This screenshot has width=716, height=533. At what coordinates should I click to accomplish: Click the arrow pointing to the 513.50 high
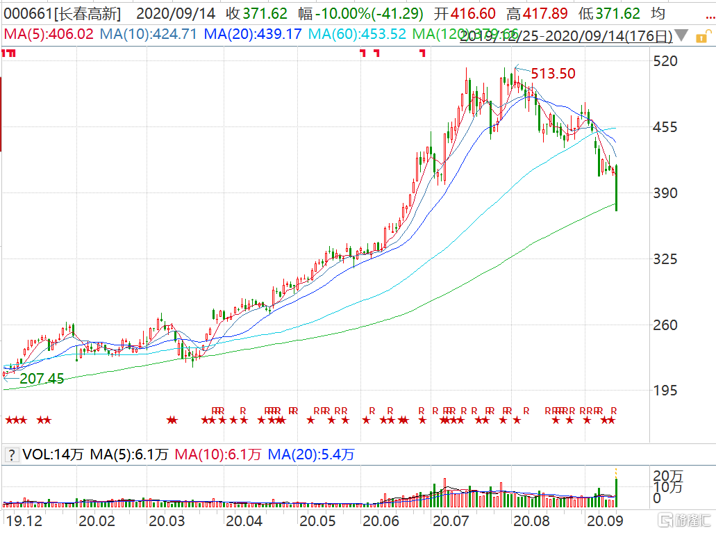pyautogui.click(x=522, y=69)
